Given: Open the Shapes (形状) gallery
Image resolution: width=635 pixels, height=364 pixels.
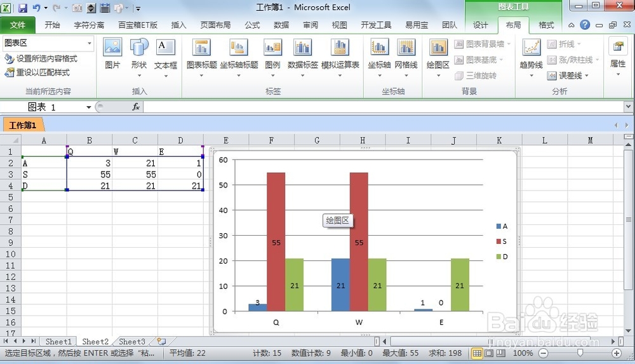Looking at the screenshot, I should coord(139,57).
